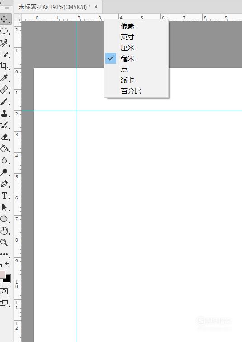Viewport: 242px width, 342px height.
Task: Expand the toolbar with the top arrow
Action: (0, 3)
